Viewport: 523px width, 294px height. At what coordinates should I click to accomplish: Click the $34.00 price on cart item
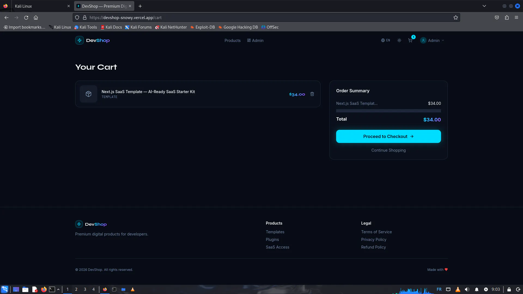coord(297,94)
